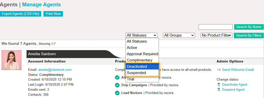Click the Emails sent: 3 text
This screenshot has height=98, width=264.
click(39, 90)
